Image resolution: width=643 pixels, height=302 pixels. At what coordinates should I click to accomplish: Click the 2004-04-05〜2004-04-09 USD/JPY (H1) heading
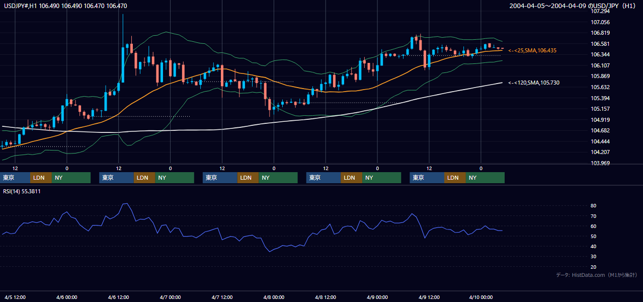click(574, 6)
